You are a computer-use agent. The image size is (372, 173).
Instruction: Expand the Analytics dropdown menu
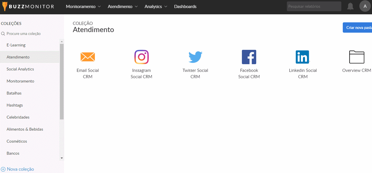(x=156, y=7)
